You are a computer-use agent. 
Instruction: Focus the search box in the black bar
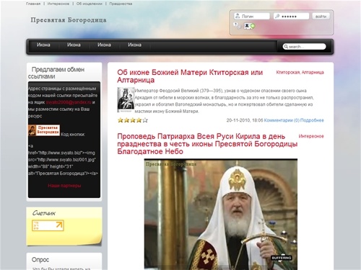(304, 47)
